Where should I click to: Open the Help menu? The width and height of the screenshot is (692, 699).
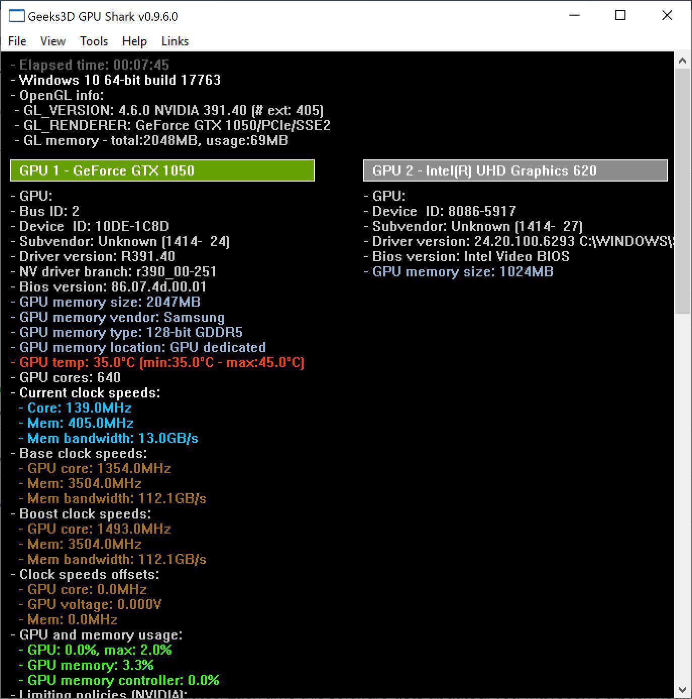pos(134,41)
